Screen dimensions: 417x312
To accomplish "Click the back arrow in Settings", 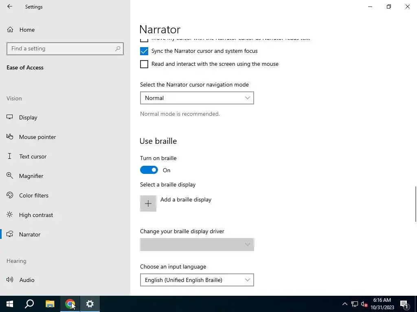I will tap(10, 6).
